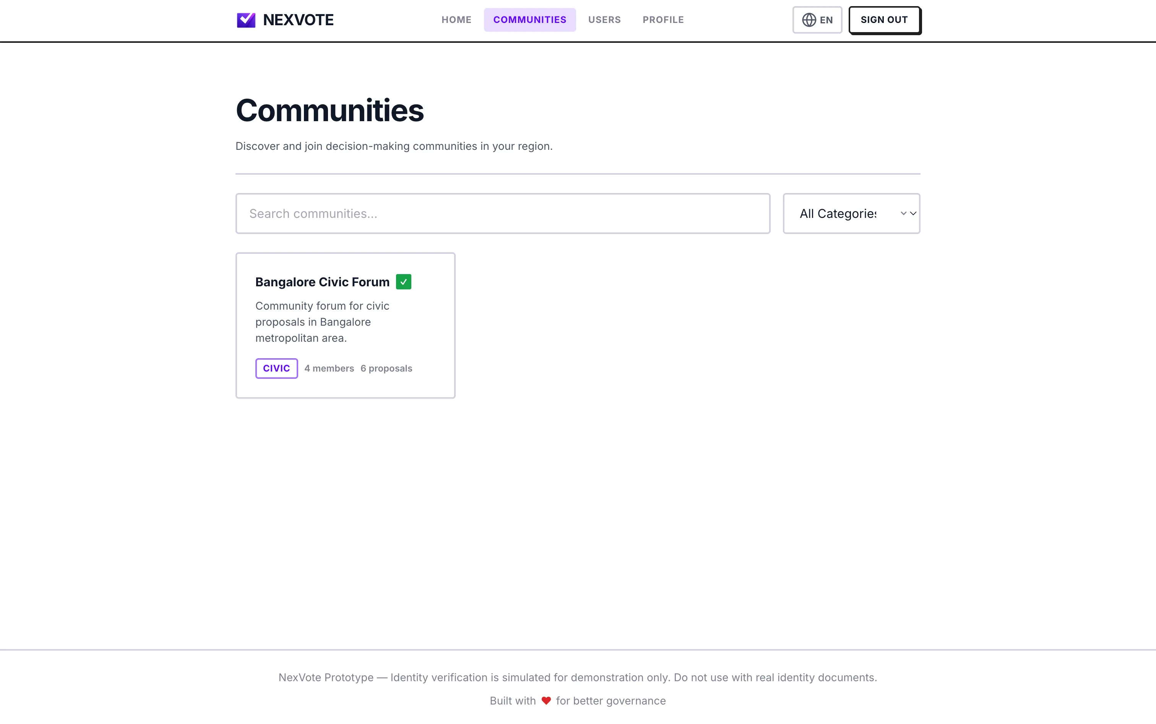Click the green verified badge on Bangalore Civic Forum
This screenshot has height=724, width=1156.
coord(404,282)
